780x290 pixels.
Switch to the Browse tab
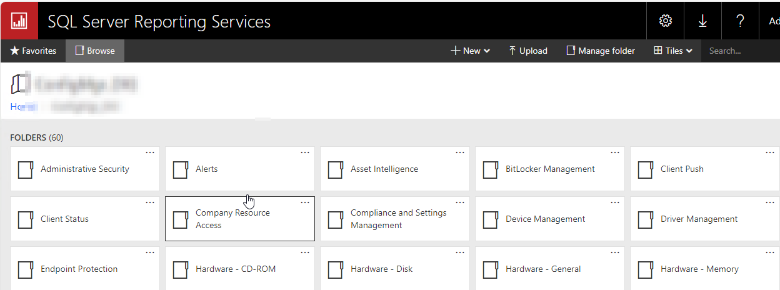point(95,51)
